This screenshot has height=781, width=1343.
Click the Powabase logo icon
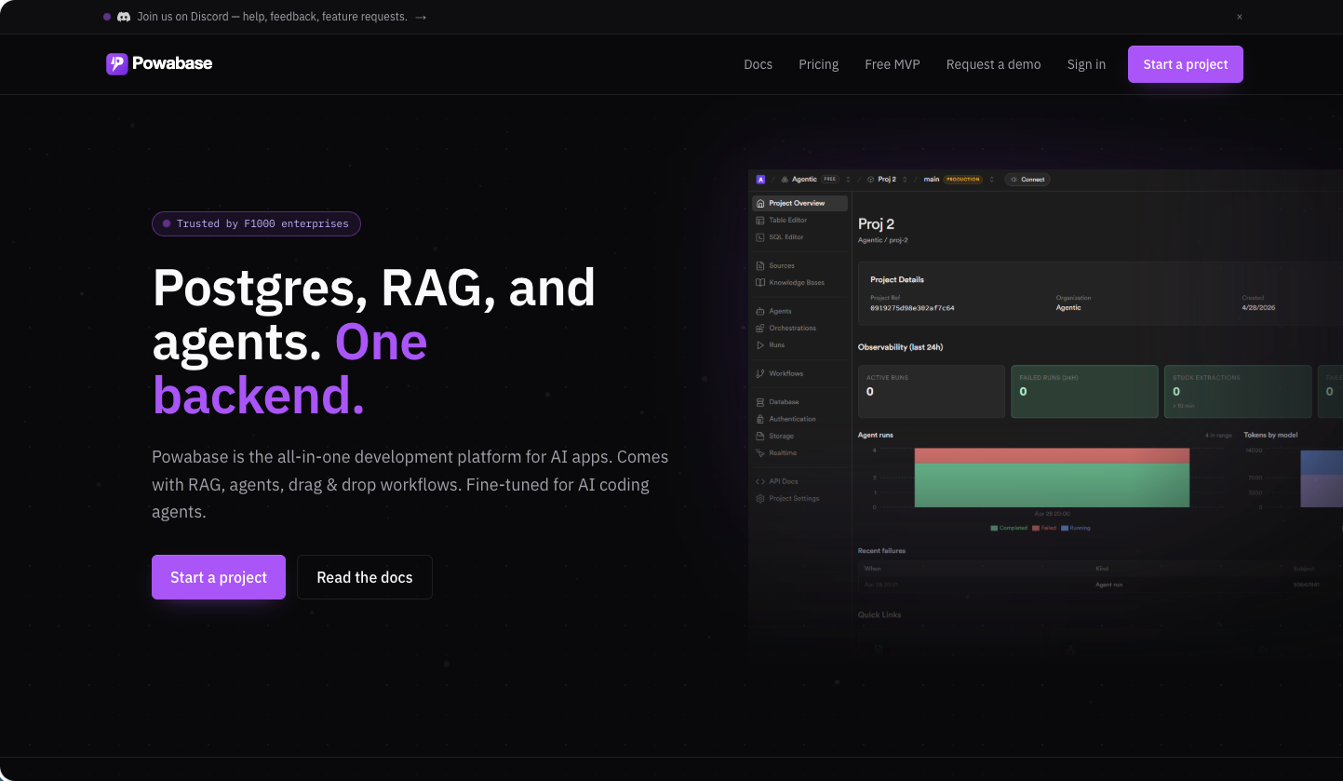tap(116, 63)
